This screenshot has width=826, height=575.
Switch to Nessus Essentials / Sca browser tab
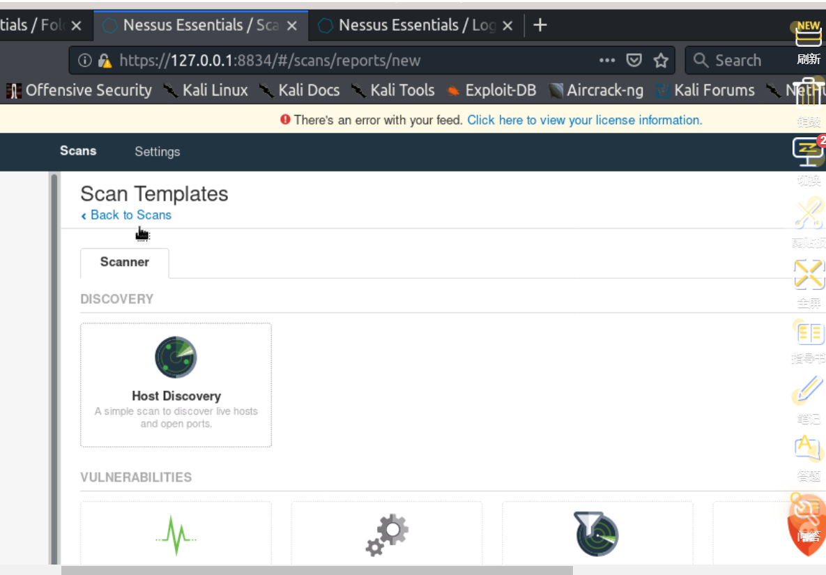[201, 25]
